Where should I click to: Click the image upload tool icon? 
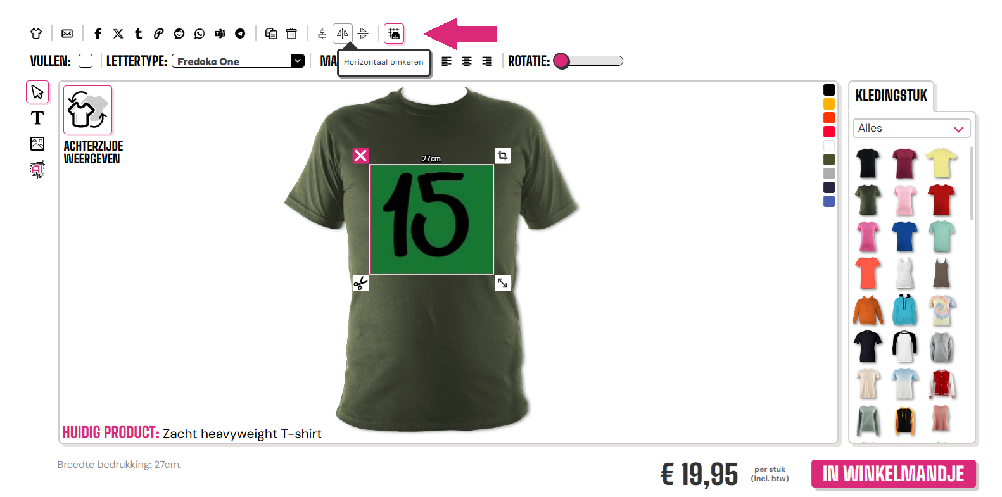(x=37, y=144)
